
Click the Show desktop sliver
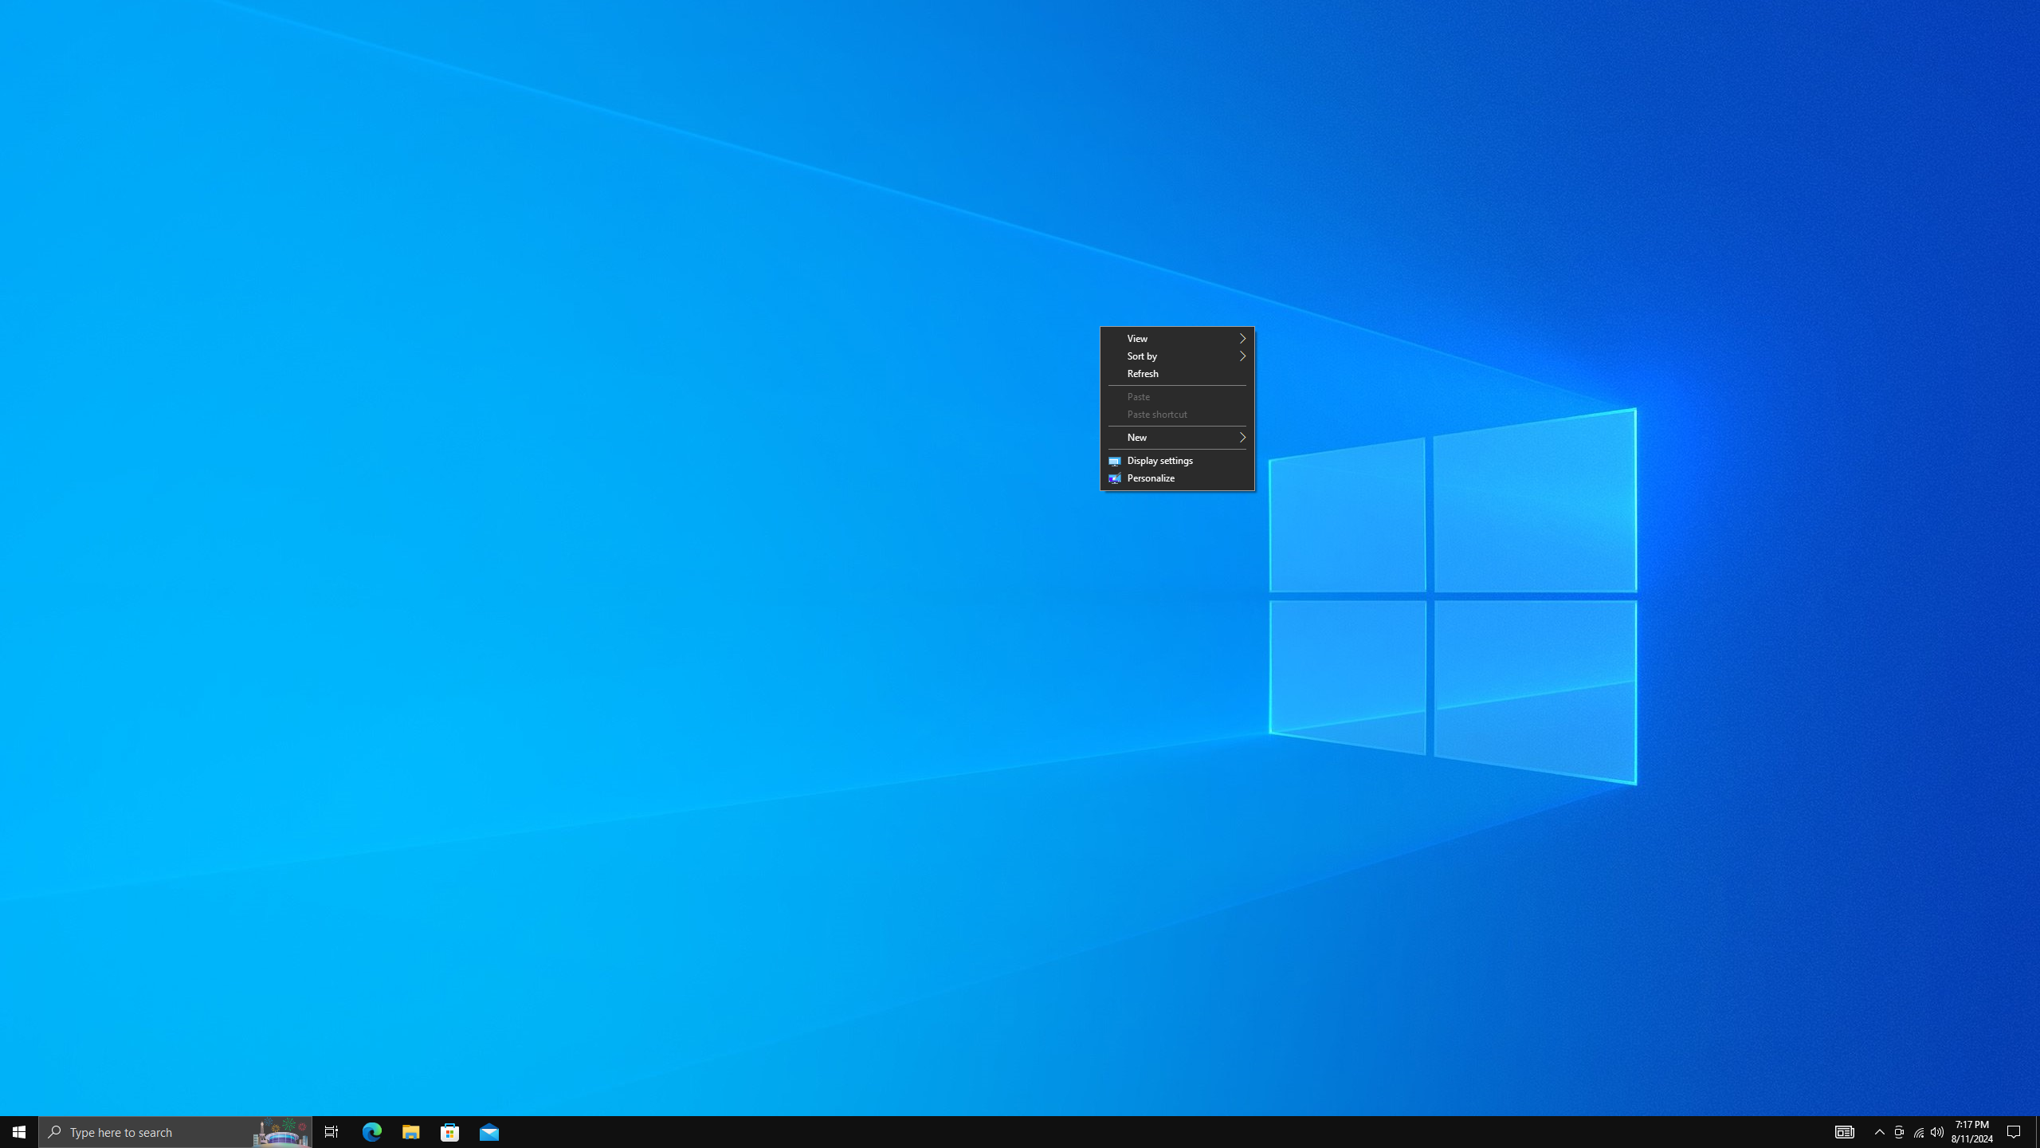[x=2037, y=1131]
